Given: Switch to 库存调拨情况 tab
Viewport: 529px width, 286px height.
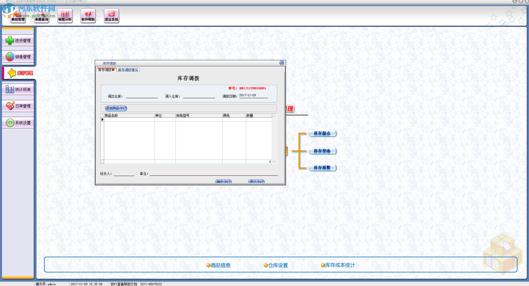Looking at the screenshot, I should point(128,70).
